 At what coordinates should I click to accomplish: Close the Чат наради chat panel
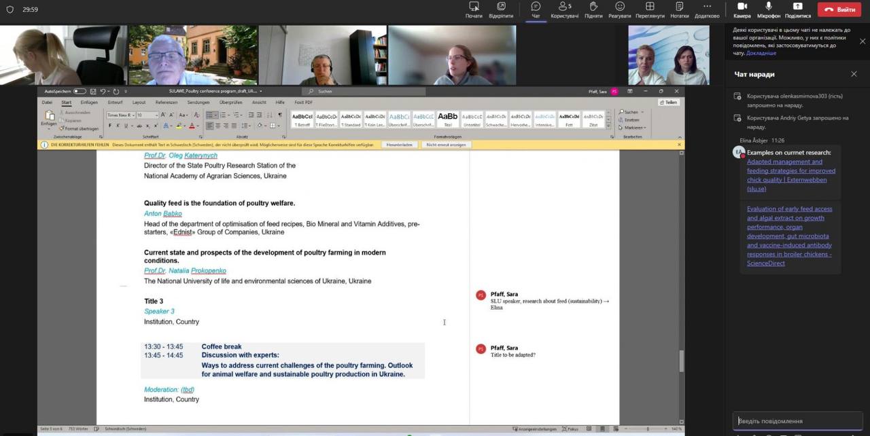854,74
